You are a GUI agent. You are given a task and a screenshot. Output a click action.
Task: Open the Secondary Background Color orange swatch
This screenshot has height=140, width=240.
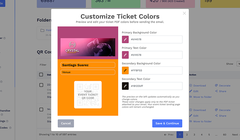(125, 71)
